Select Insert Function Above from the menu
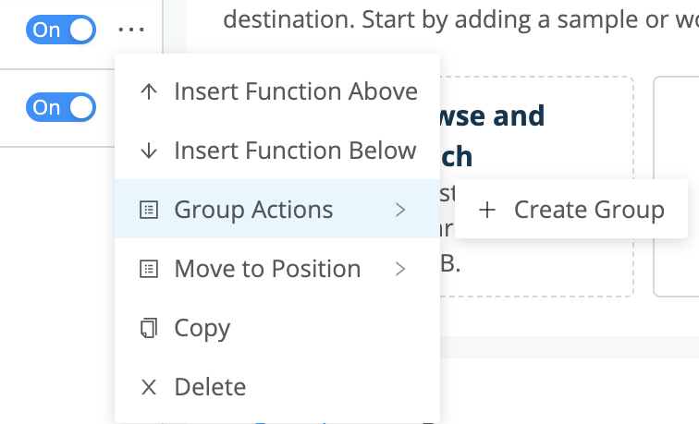 click(x=295, y=91)
